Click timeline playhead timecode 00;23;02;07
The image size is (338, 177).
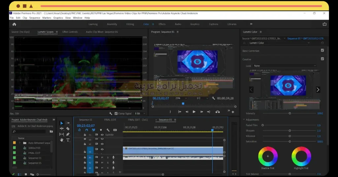(x=86, y=126)
